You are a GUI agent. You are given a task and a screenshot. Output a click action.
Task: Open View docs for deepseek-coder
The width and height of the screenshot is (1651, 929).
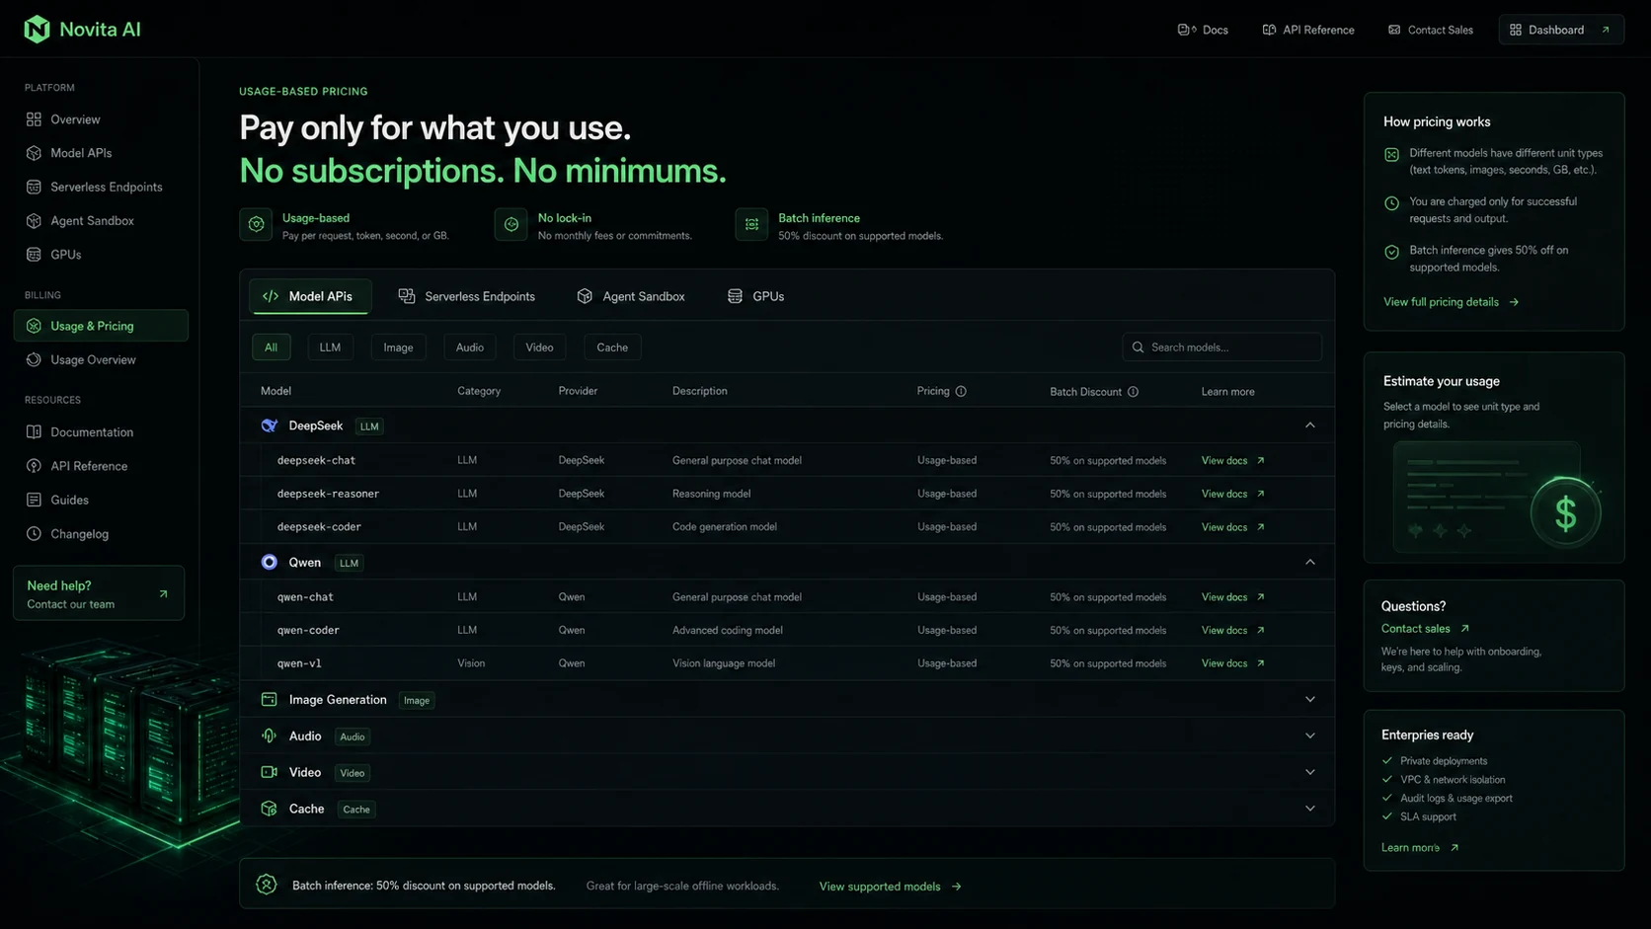(x=1232, y=527)
